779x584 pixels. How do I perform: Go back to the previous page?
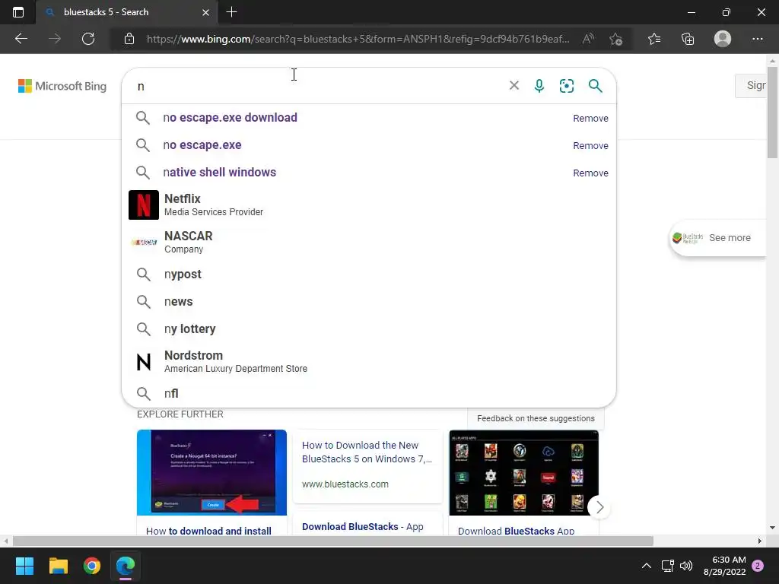21,39
